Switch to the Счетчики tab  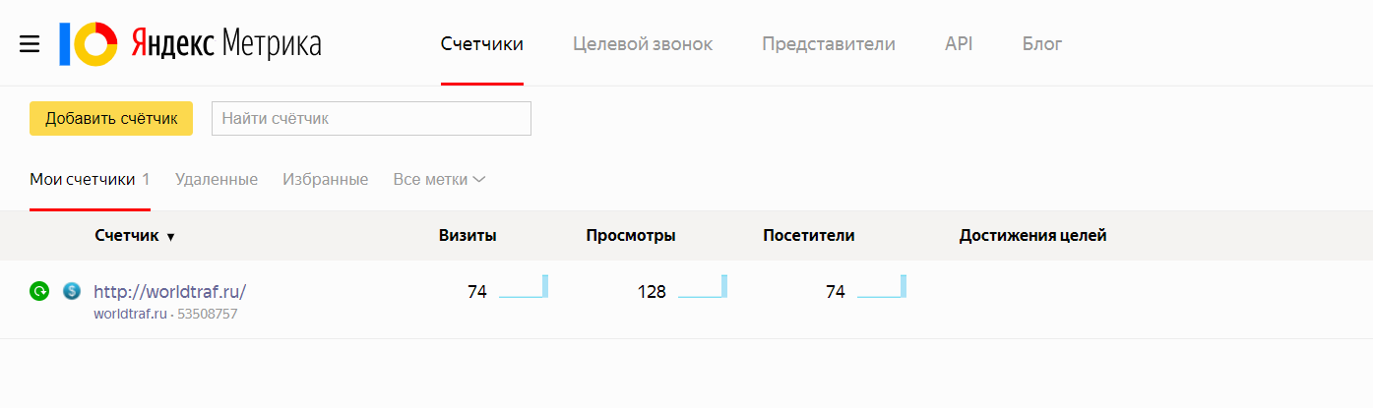481,44
